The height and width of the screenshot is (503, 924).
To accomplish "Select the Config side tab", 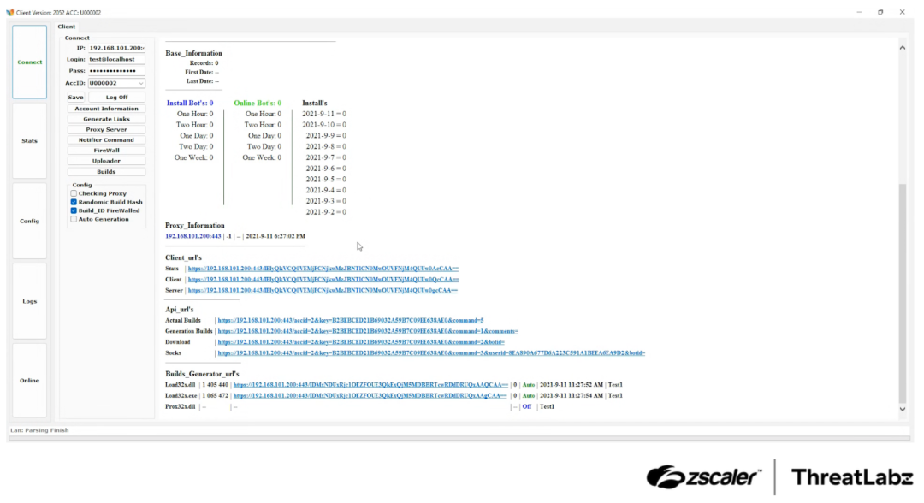I will click(x=30, y=221).
